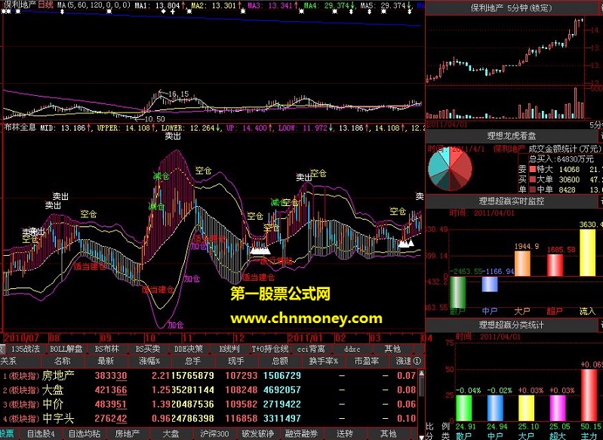Click the white triangle markers near March

[406, 243]
